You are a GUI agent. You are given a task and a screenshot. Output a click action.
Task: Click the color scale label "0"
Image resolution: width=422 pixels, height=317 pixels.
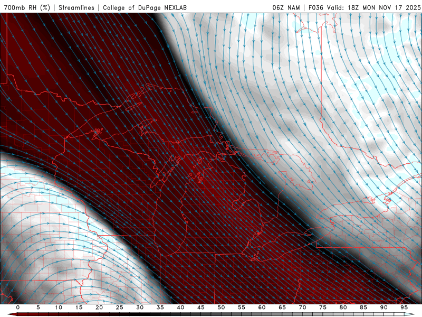coord(18,307)
